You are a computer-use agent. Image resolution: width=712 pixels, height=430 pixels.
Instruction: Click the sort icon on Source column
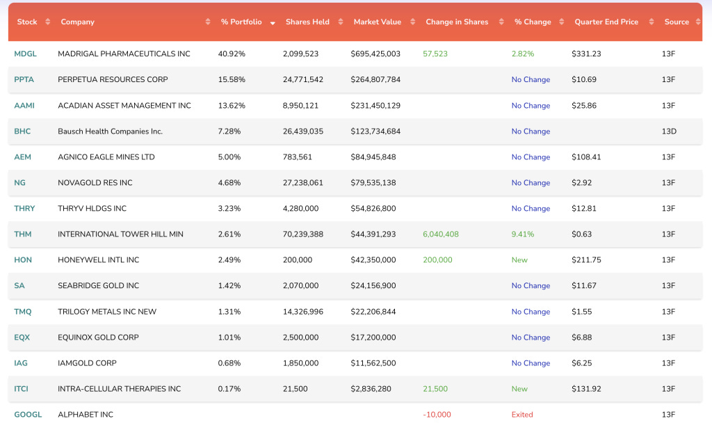click(695, 22)
